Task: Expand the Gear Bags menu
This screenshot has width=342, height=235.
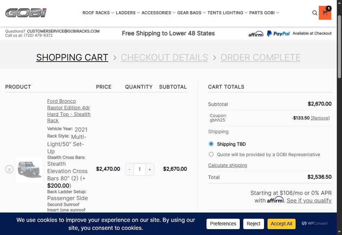Action: pos(191,13)
